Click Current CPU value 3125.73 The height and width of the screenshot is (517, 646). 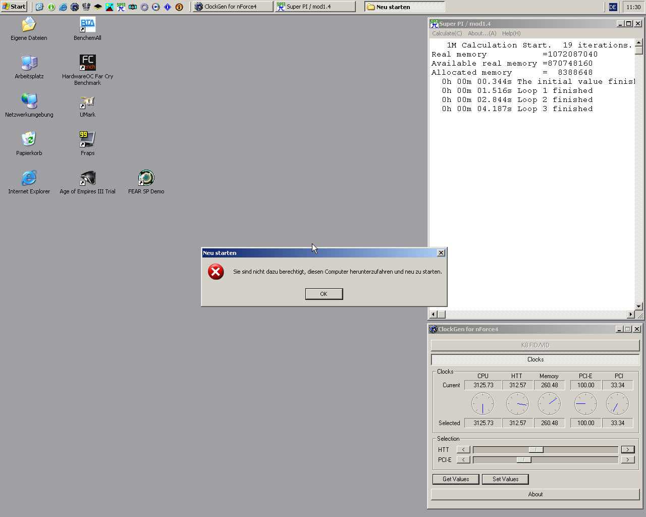point(483,385)
